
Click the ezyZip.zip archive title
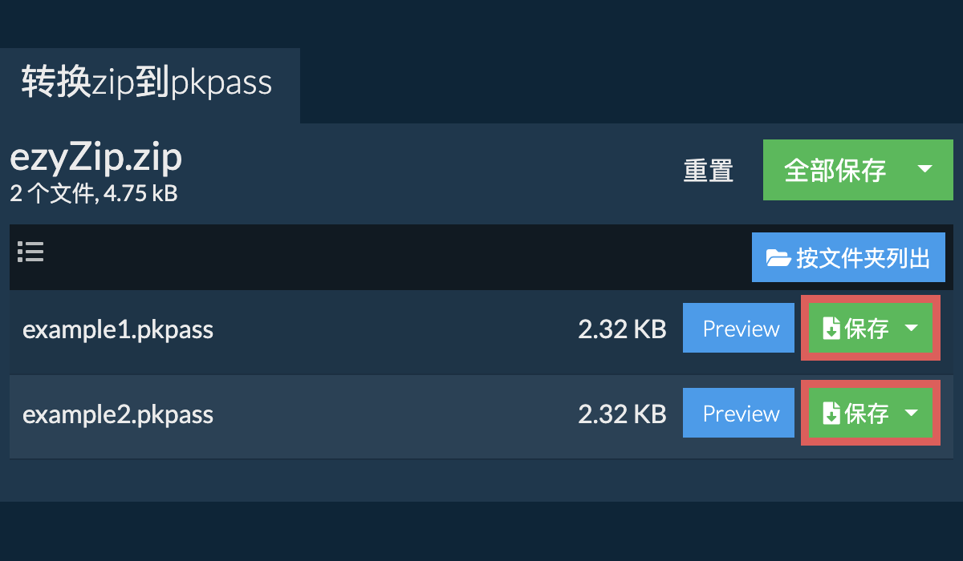pyautogui.click(x=95, y=159)
